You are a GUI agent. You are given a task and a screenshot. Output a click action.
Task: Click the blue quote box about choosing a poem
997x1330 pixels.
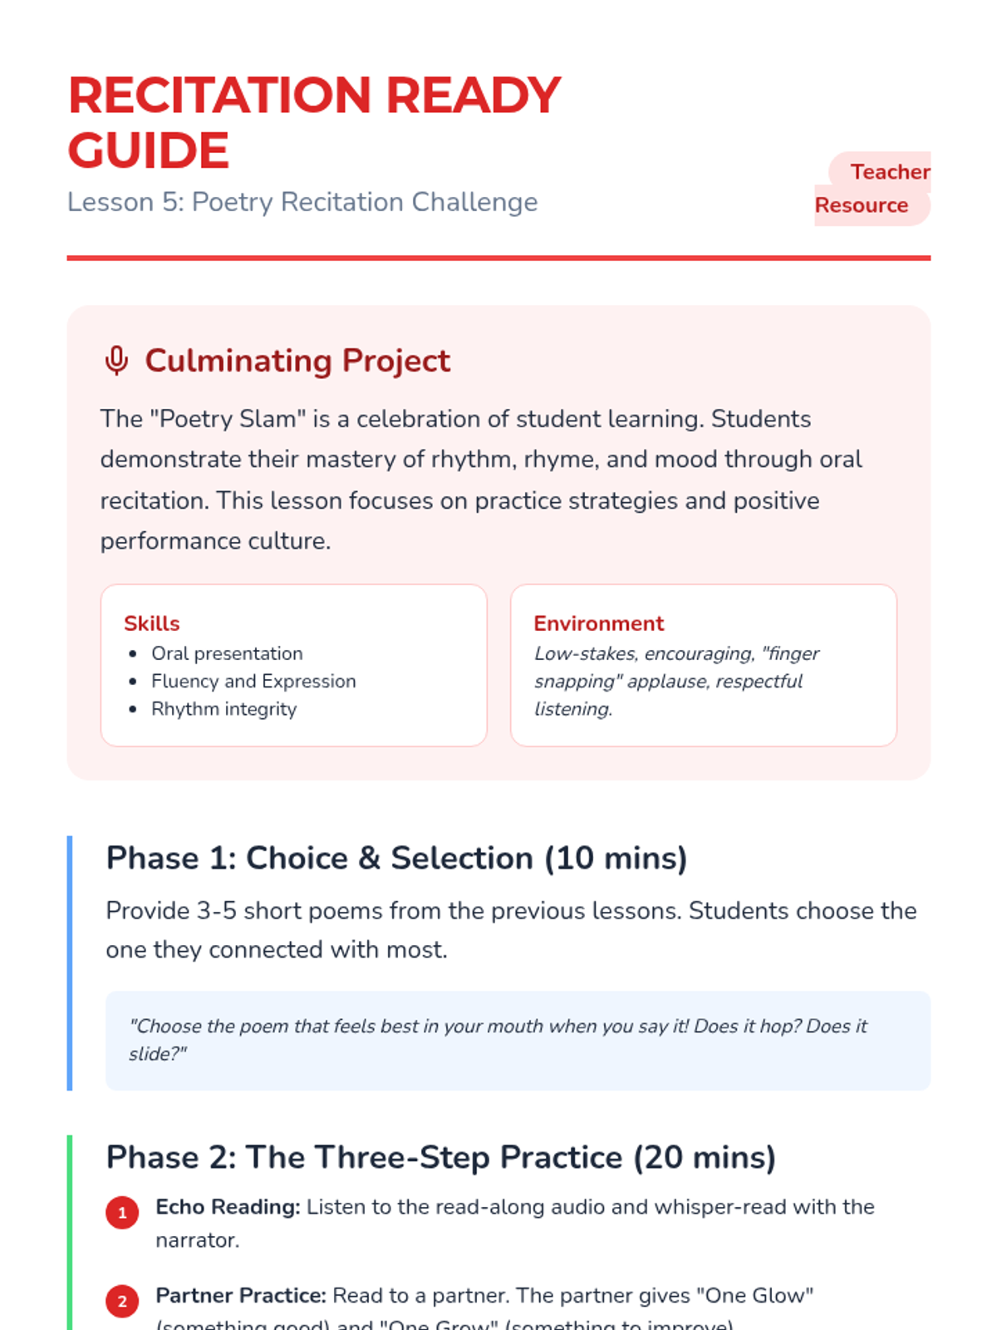pyautogui.click(x=518, y=1040)
